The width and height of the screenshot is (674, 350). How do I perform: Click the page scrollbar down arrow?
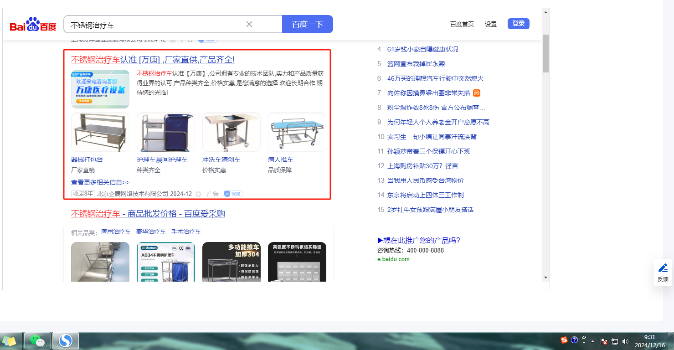pyautogui.click(x=545, y=277)
